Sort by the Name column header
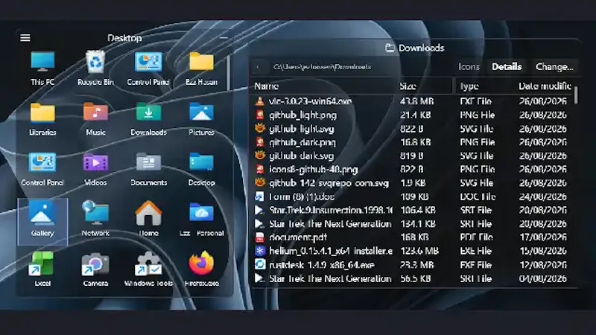This screenshot has width=596, height=335. pos(267,86)
